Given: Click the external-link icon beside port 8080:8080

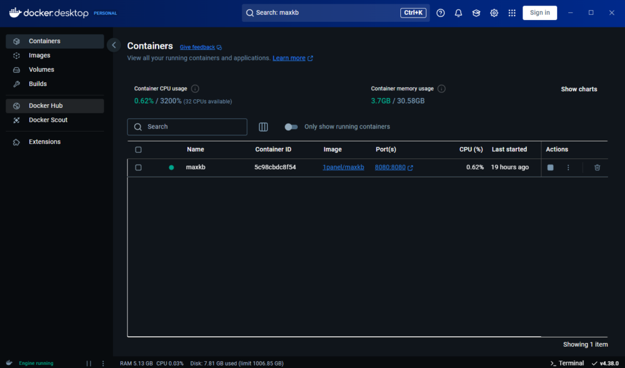Looking at the screenshot, I should pyautogui.click(x=410, y=168).
